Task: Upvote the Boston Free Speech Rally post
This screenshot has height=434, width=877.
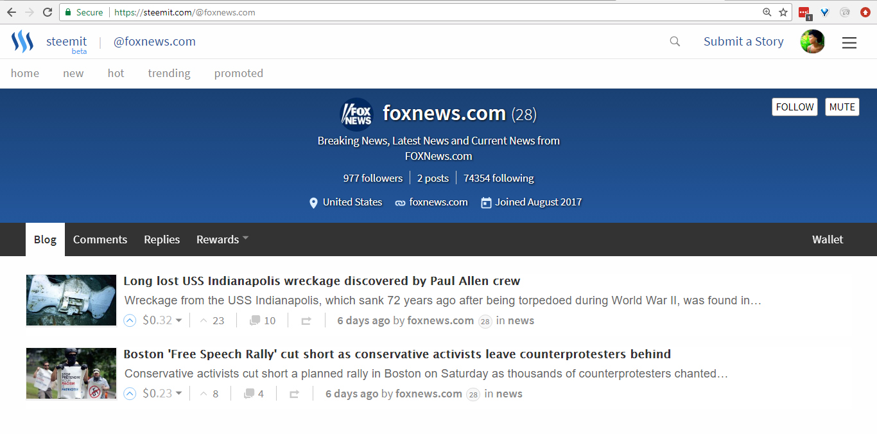Action: click(130, 394)
